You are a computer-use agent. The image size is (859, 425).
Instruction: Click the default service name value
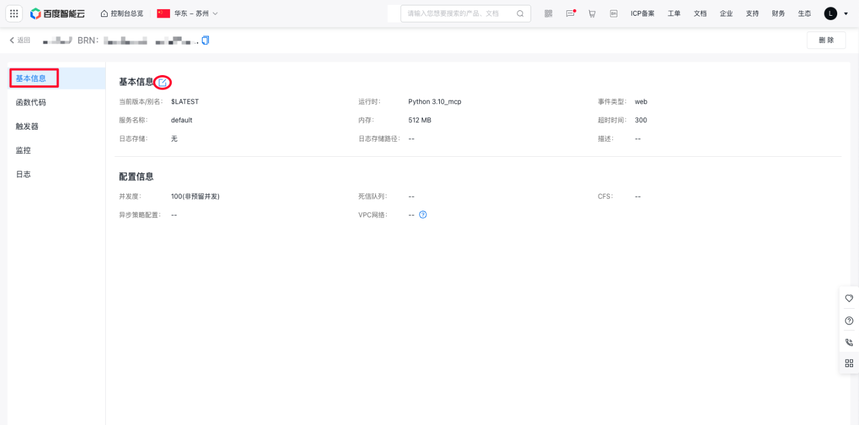tap(181, 120)
